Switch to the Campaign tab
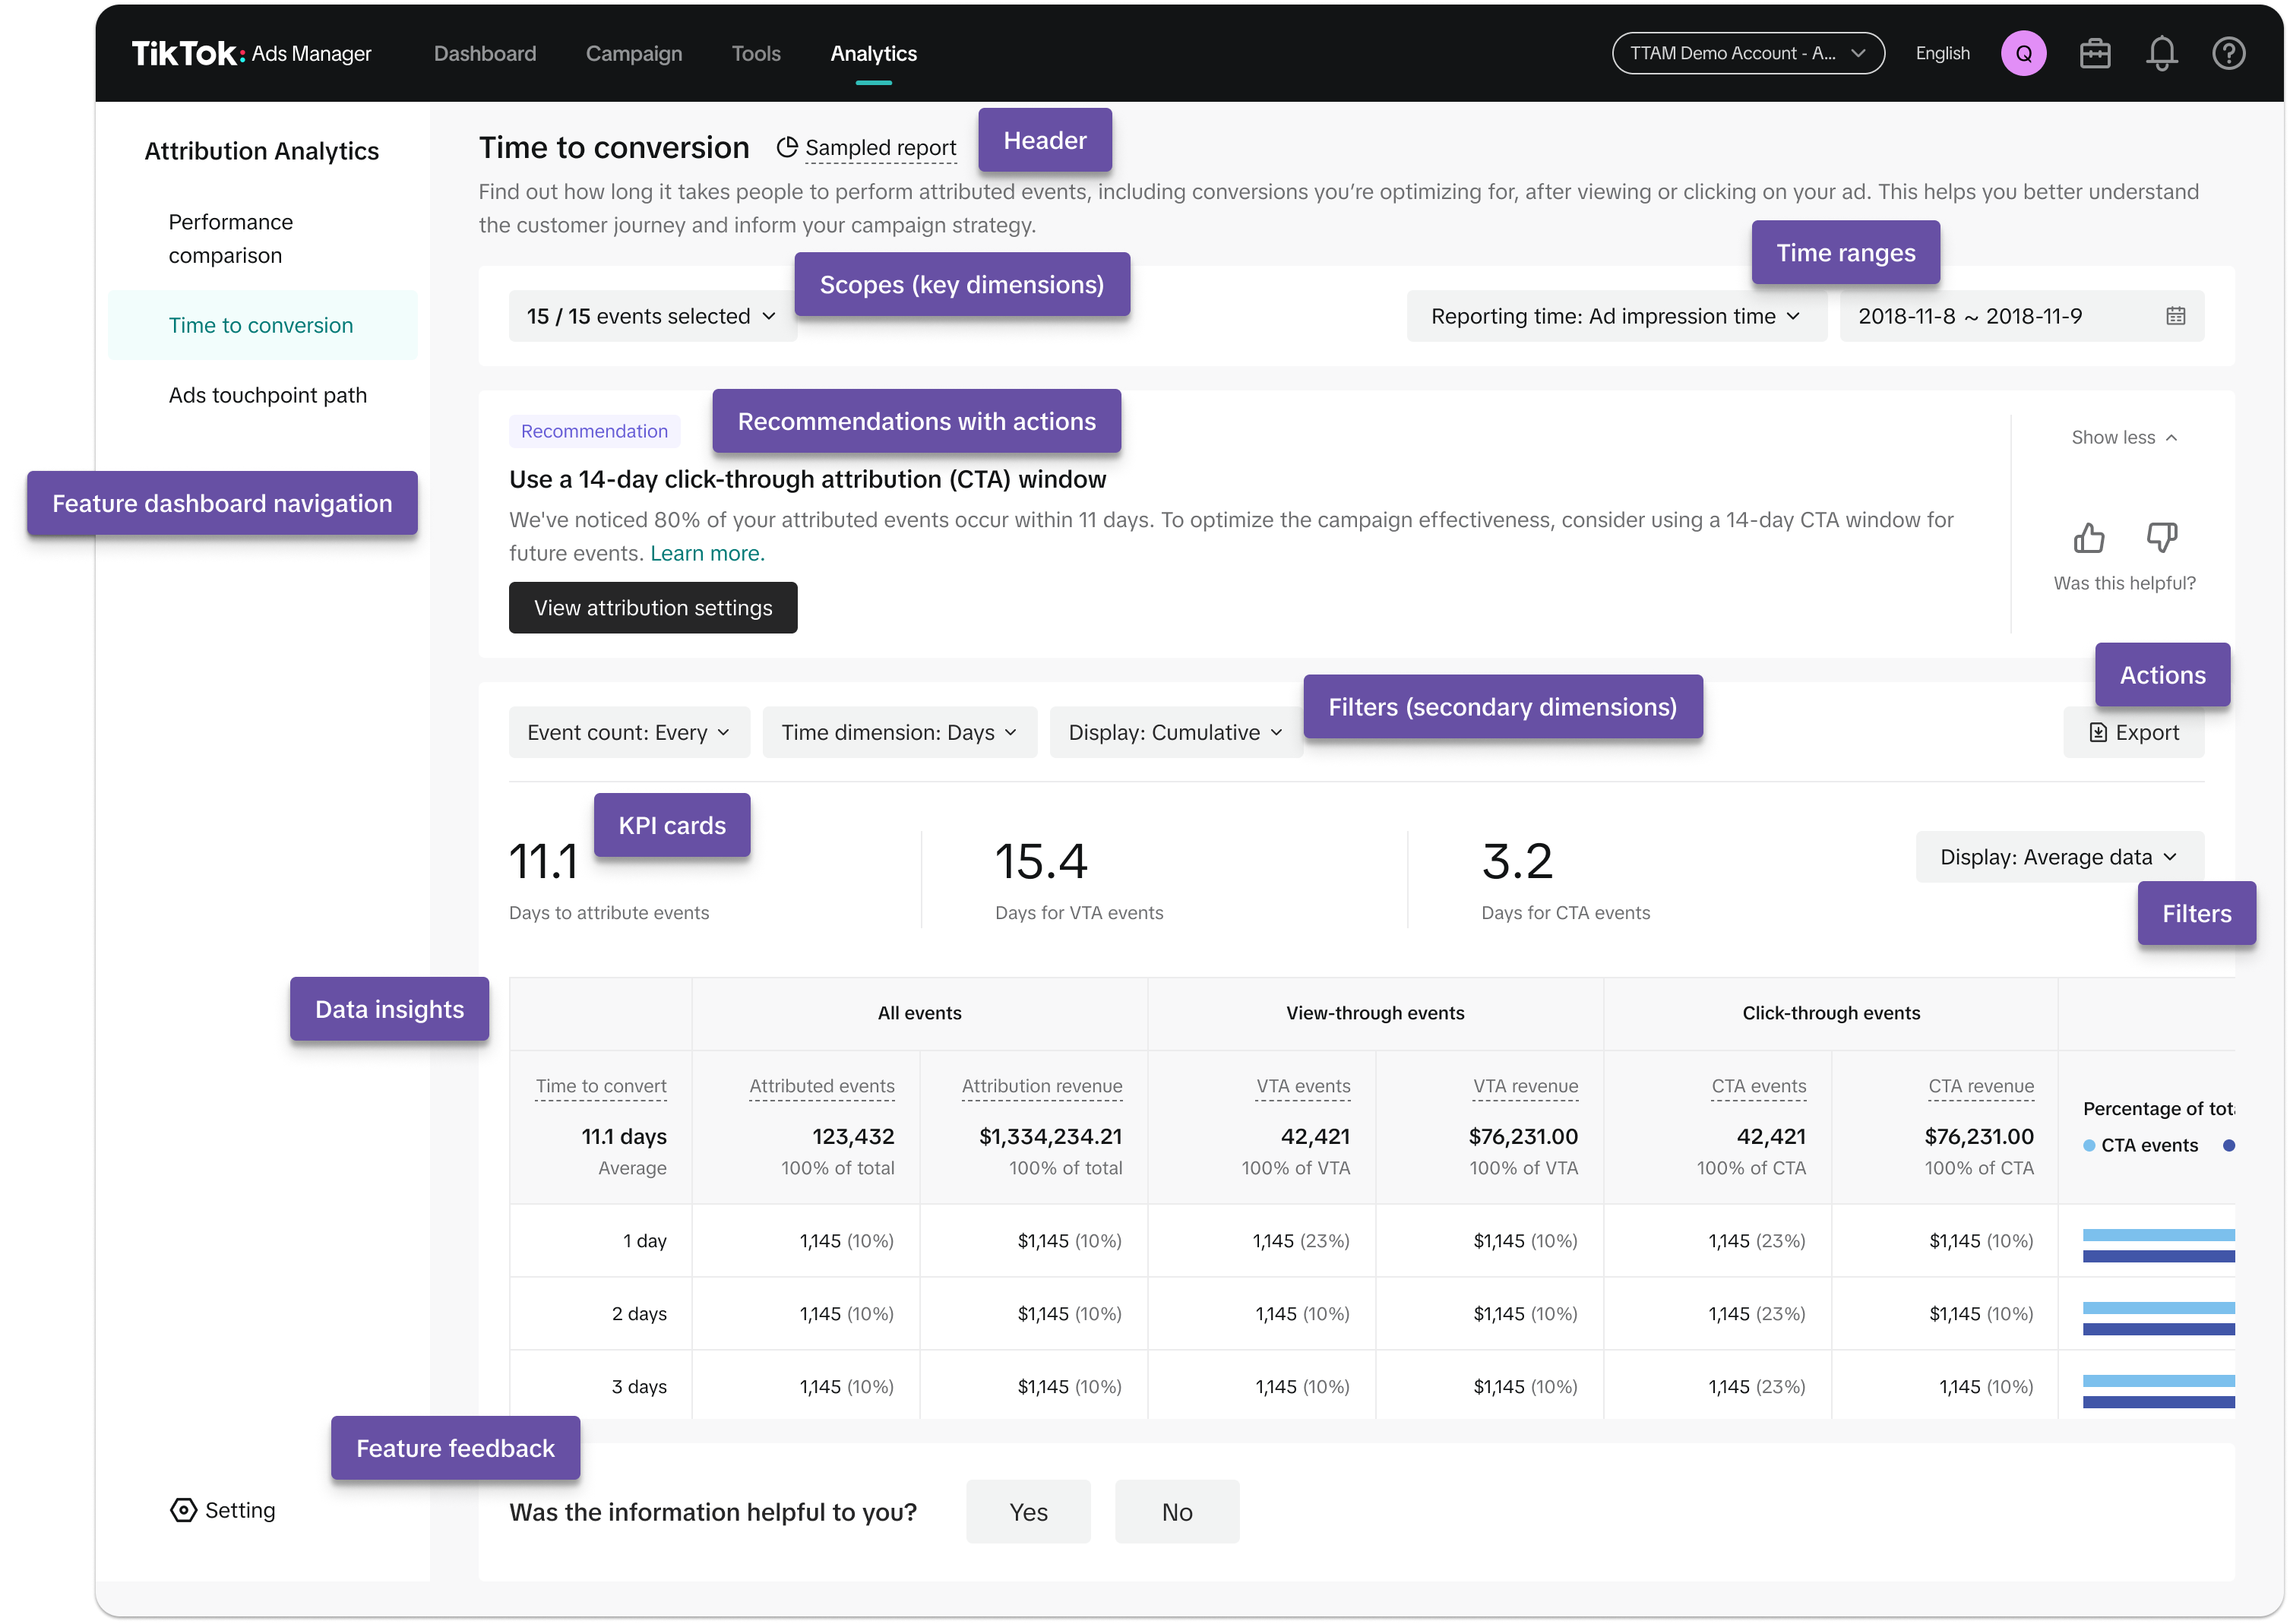The image size is (2290, 1624). [633, 54]
